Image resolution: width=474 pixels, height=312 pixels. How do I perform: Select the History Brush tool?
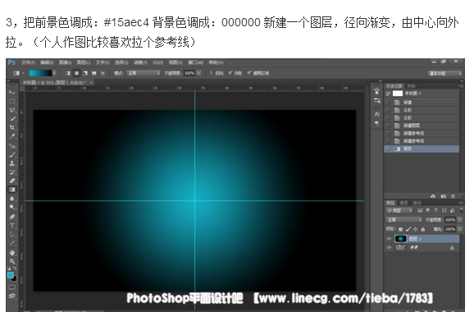click(12, 172)
